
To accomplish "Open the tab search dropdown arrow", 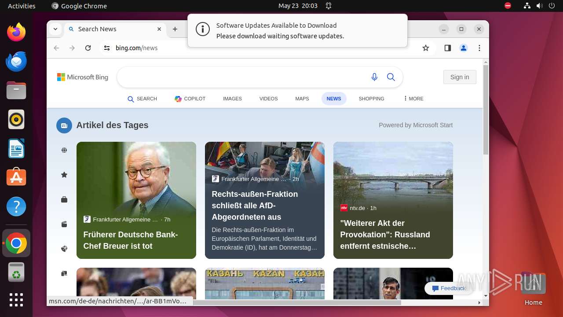I will 55,29.
